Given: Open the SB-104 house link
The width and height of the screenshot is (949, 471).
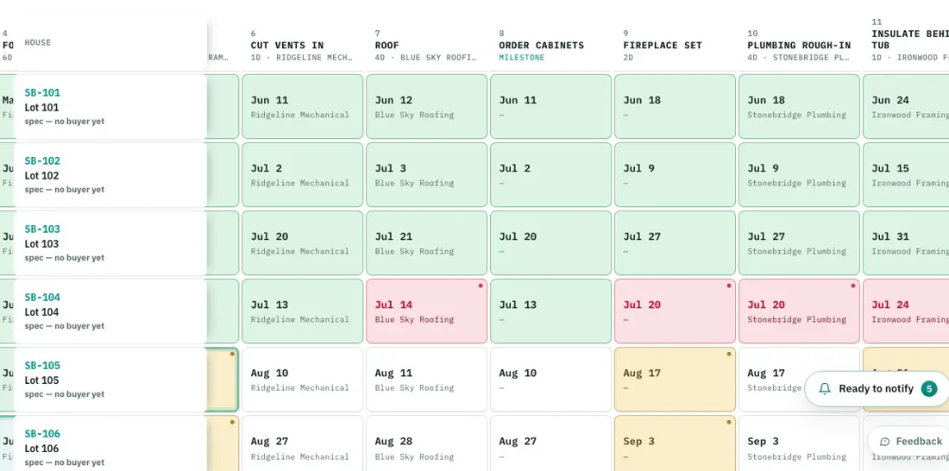Looking at the screenshot, I should (42, 298).
